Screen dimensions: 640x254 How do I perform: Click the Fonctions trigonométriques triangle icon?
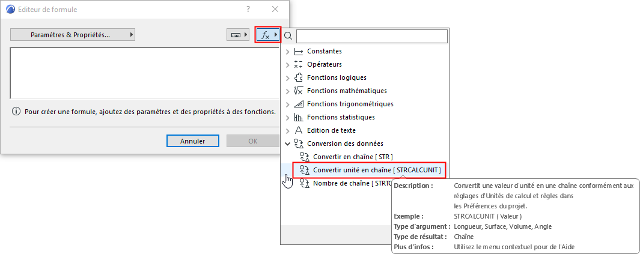[x=299, y=104]
